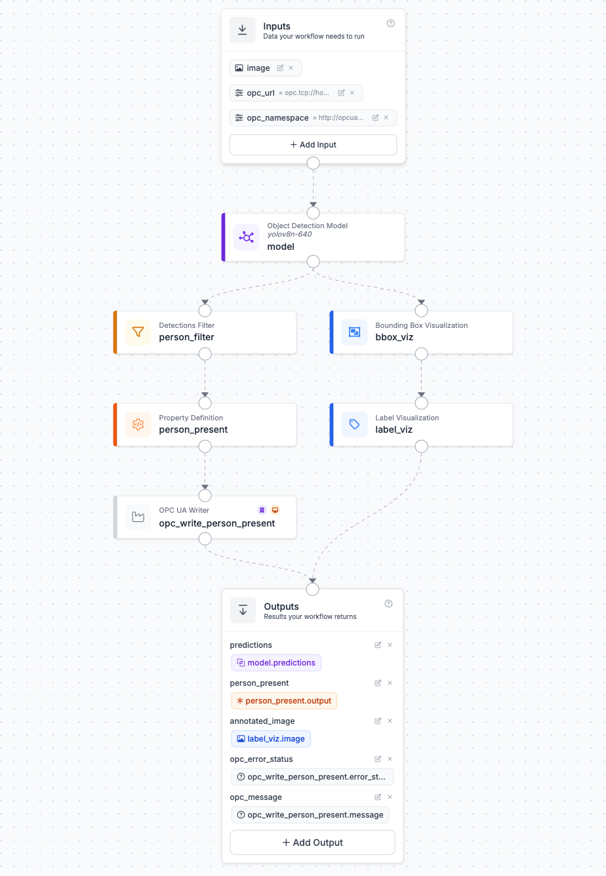Edit the opc_namespace input
606x876 pixels.
[x=375, y=118]
